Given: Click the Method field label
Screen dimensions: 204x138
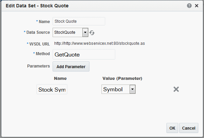Looking at the screenshot, I should tap(43, 53).
